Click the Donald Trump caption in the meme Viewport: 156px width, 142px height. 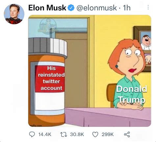[132, 94]
